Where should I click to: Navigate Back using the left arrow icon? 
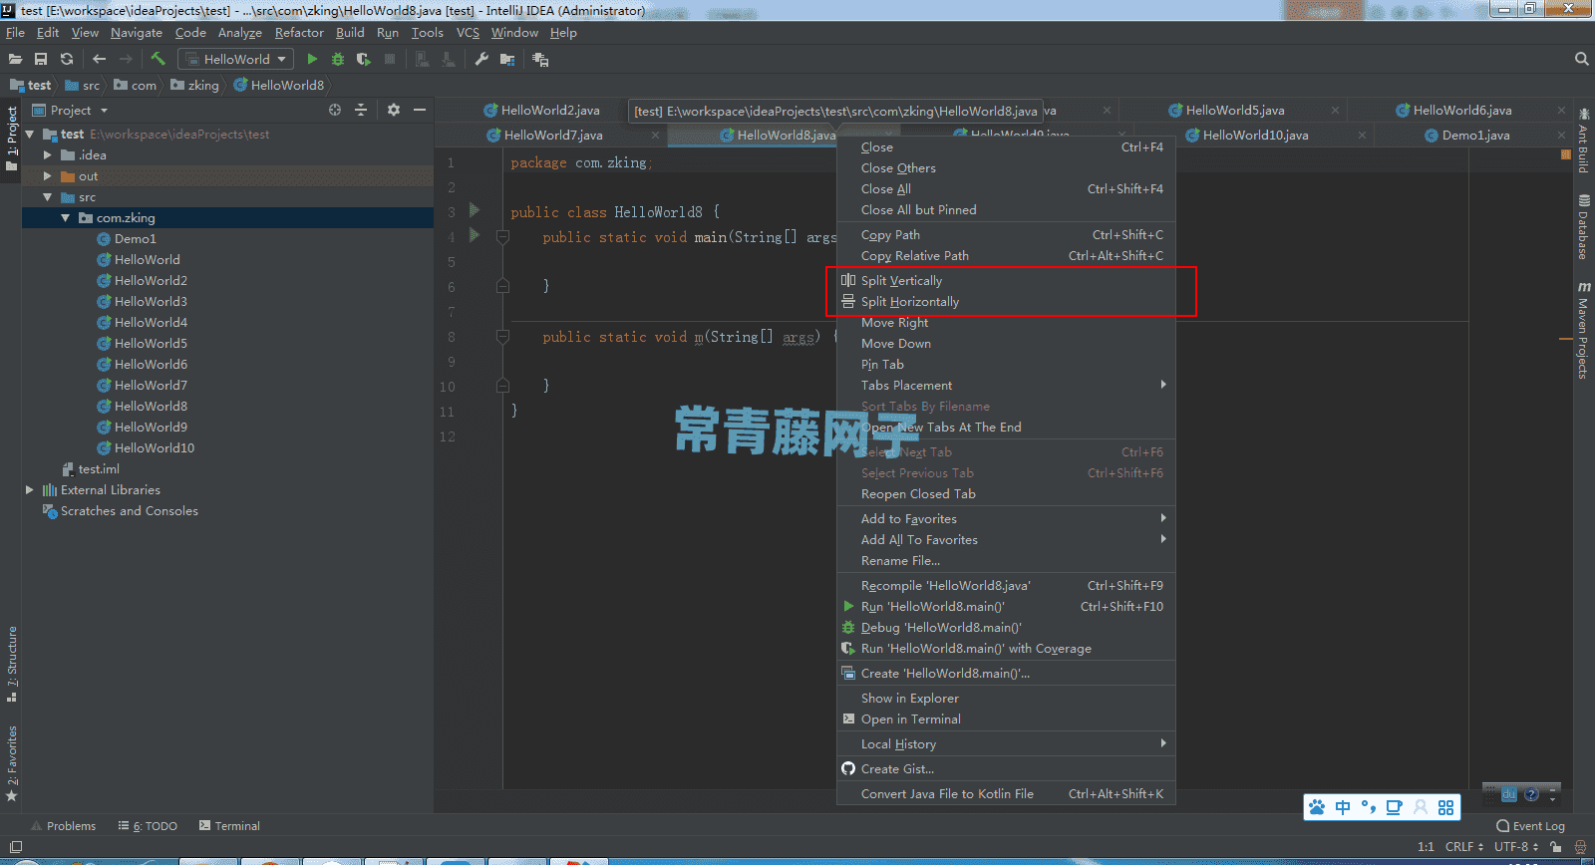coord(99,60)
